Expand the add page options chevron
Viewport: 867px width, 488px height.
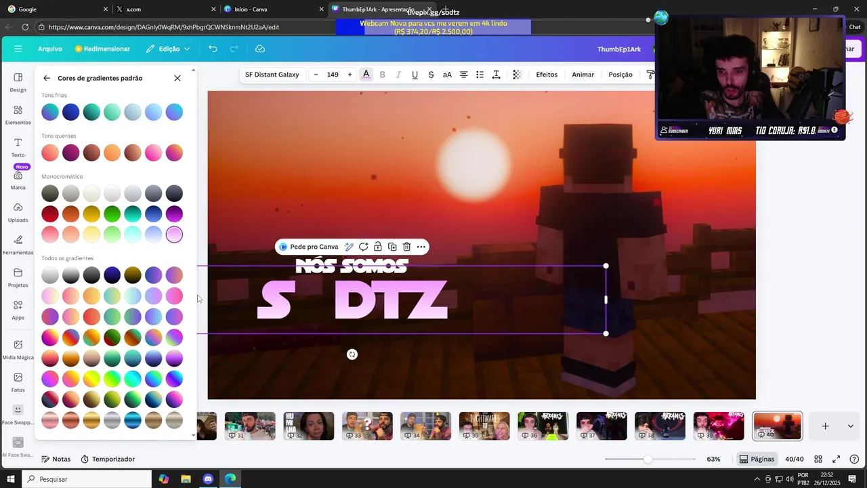pos(850,426)
